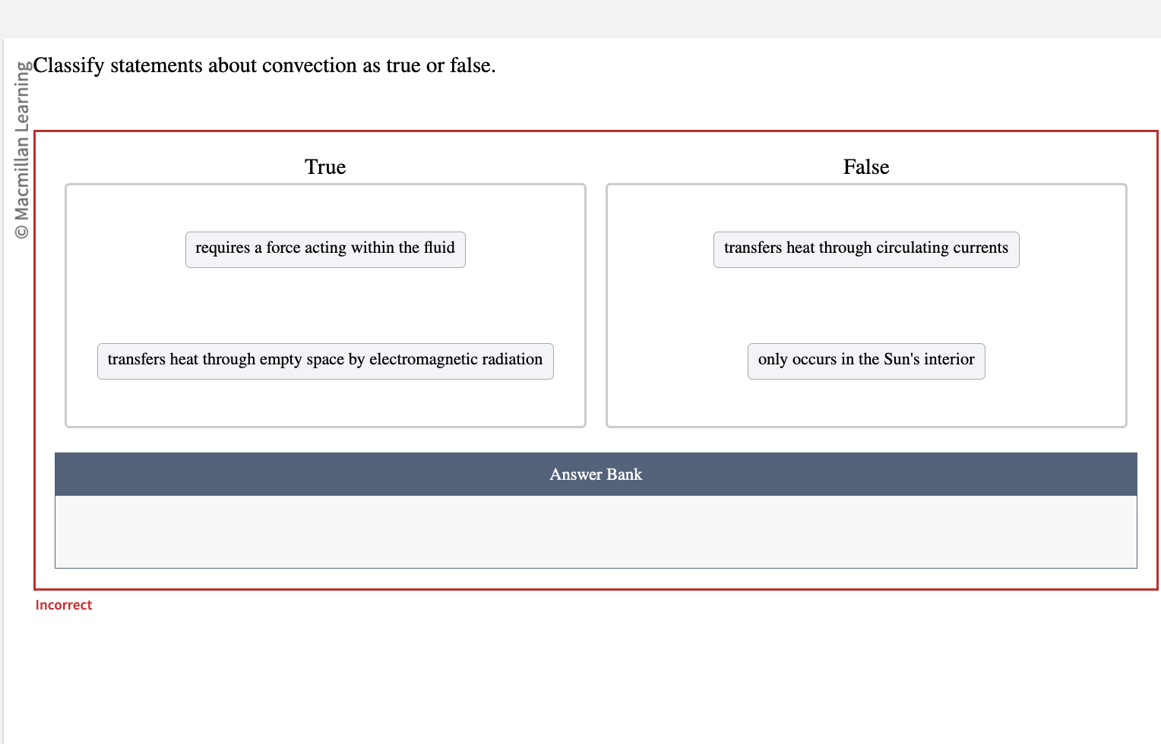The height and width of the screenshot is (744, 1161).
Task: Select the answer 'requires a force acting within the fluid'
Action: click(x=325, y=248)
